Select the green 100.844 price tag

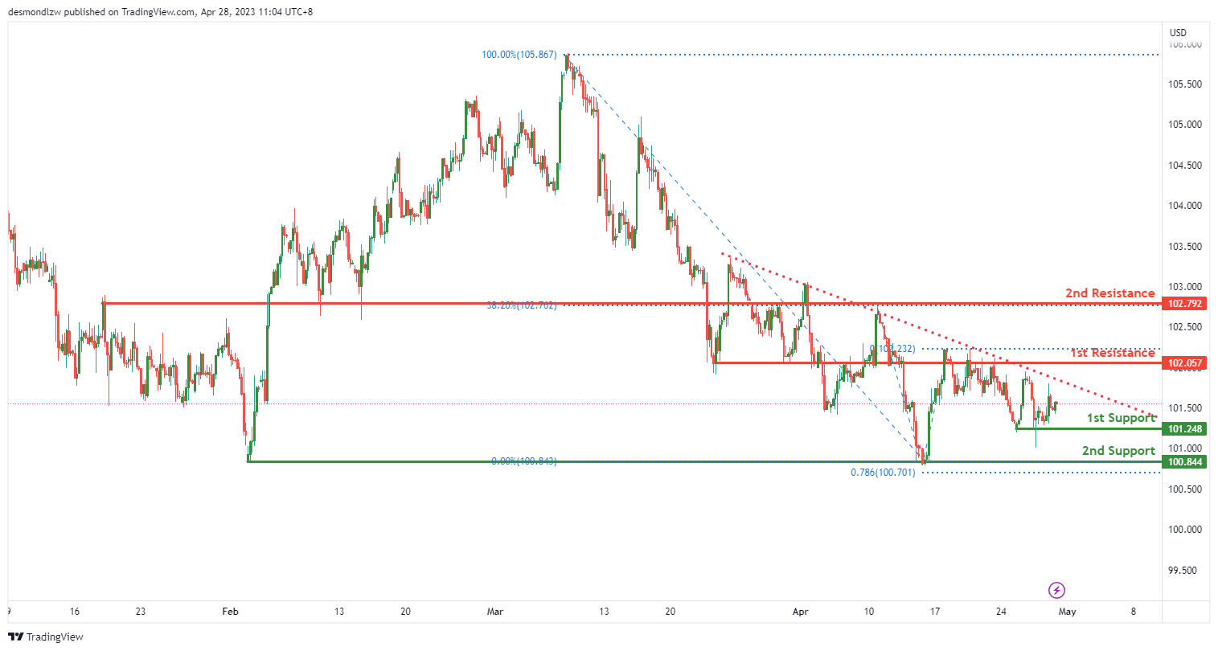coord(1185,462)
